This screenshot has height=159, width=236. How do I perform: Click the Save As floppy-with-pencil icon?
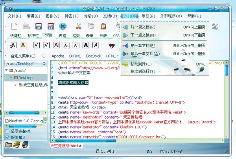point(51,26)
